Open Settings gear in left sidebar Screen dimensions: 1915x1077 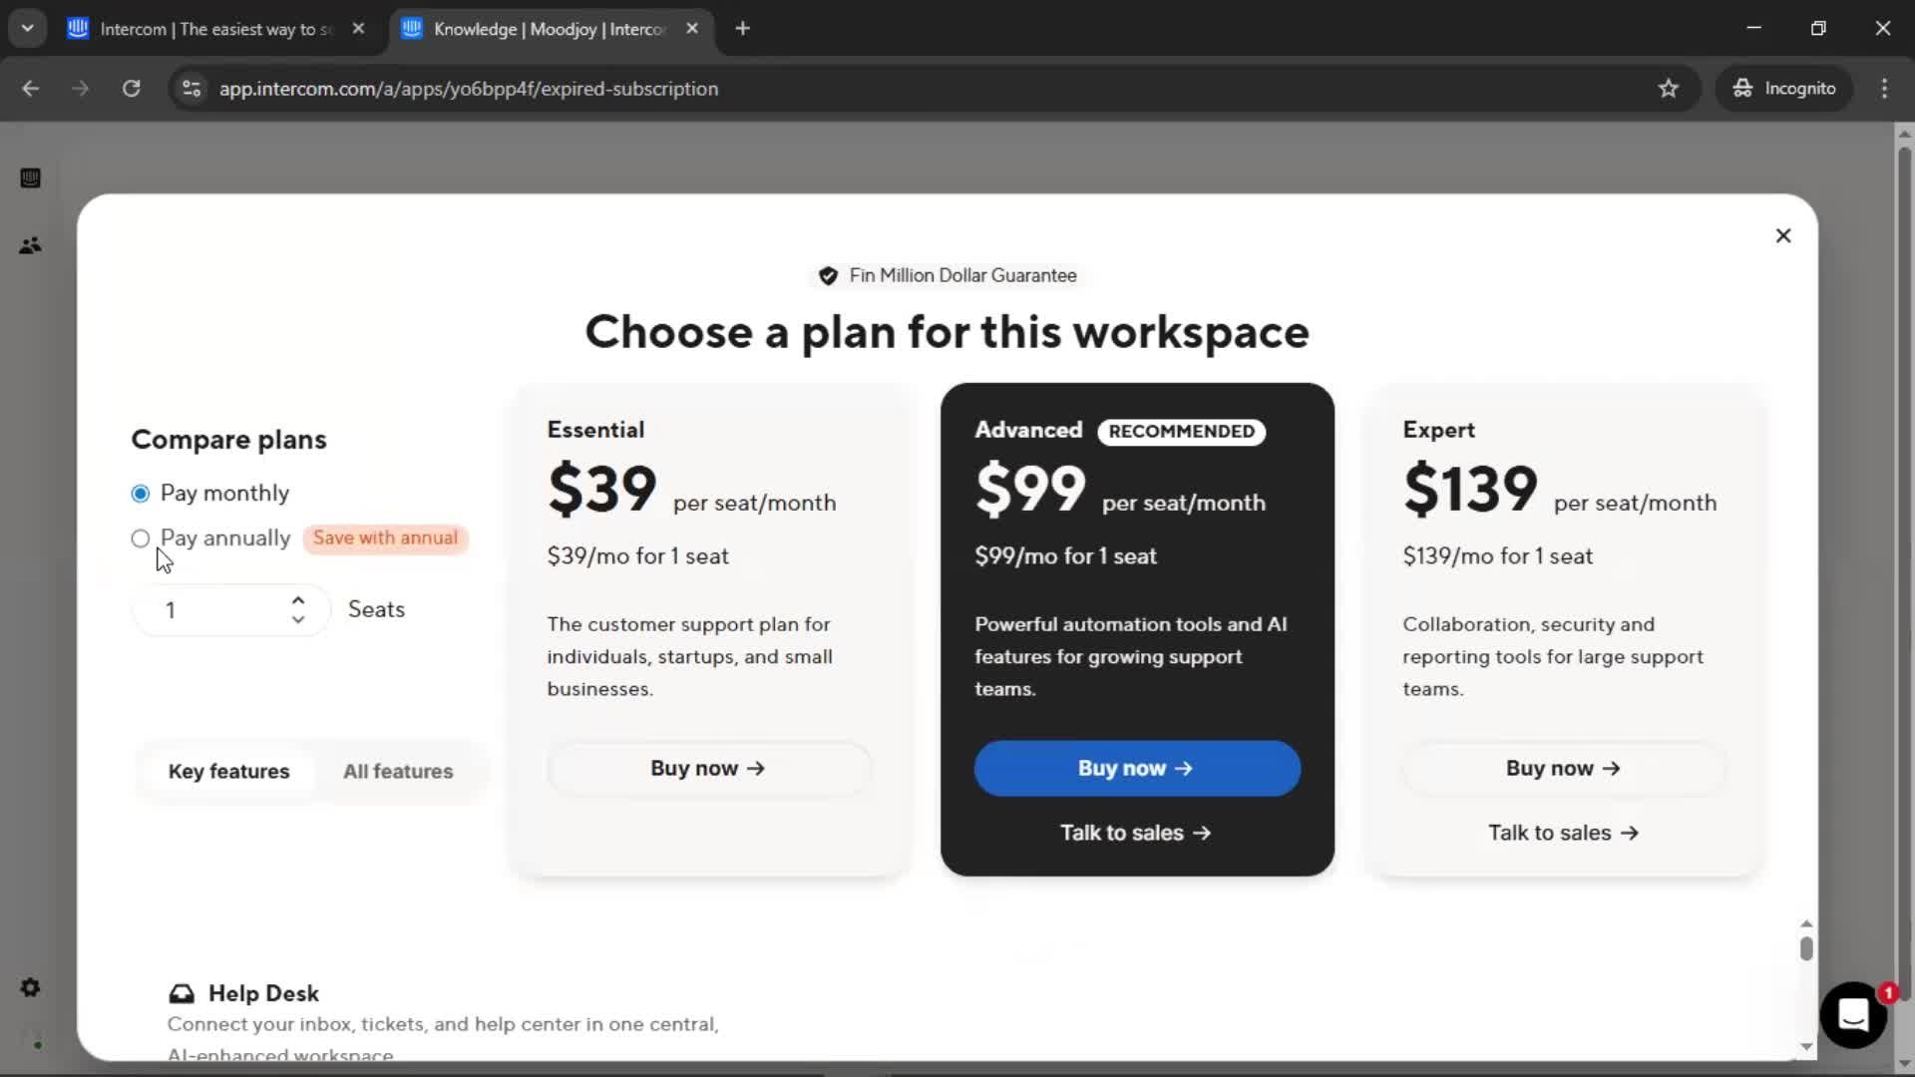coord(30,987)
